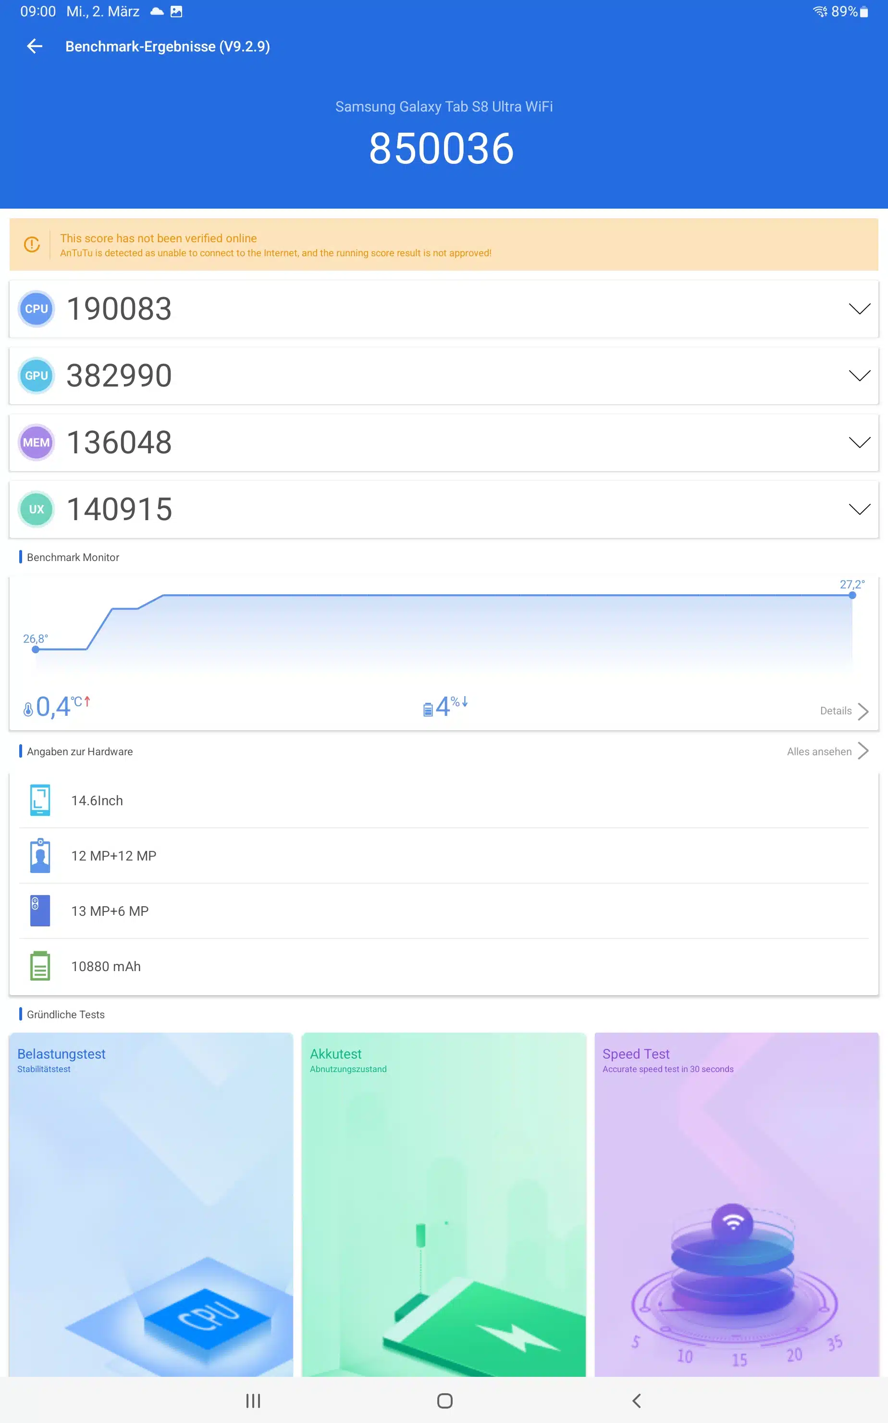Click the UX score badge icon

click(37, 509)
